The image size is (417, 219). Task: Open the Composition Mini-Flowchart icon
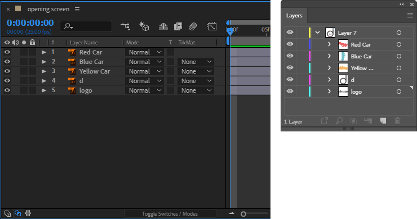[x=125, y=26]
